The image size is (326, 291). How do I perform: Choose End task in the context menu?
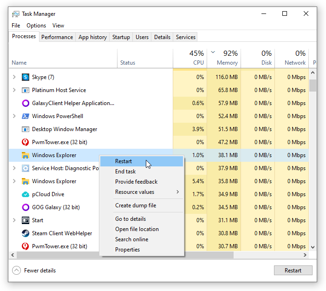(142, 172)
